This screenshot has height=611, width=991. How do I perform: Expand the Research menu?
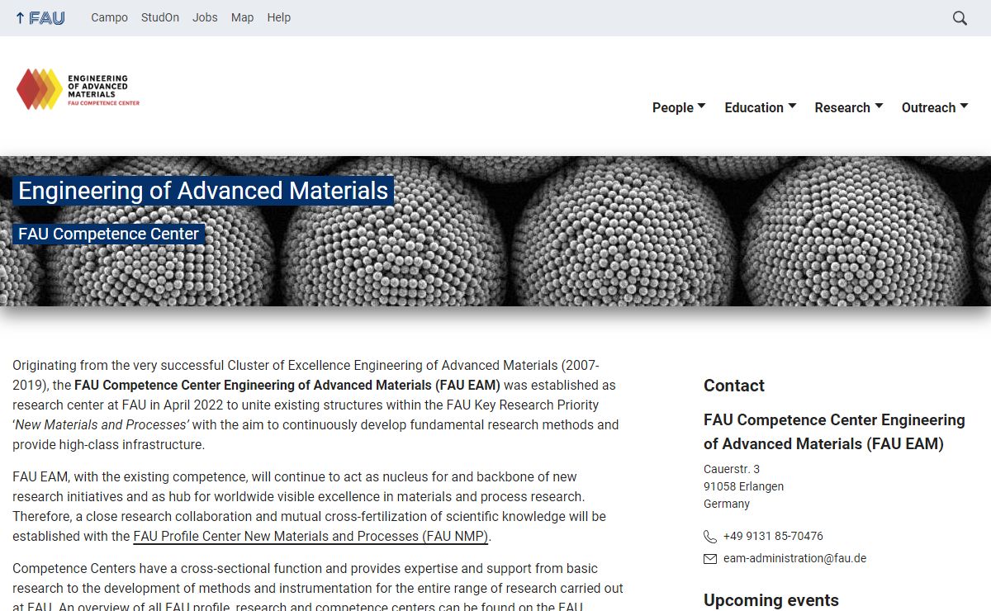(849, 107)
